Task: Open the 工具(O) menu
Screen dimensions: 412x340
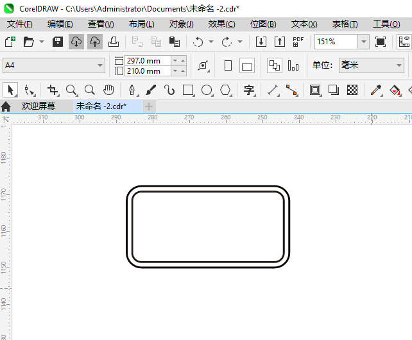Action: coord(386,24)
